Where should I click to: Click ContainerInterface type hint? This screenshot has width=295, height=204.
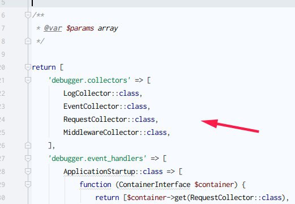point(155,185)
